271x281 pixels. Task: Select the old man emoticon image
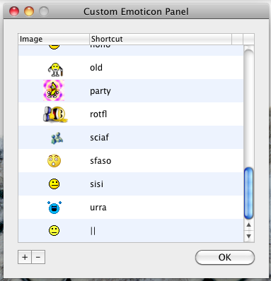click(55, 69)
